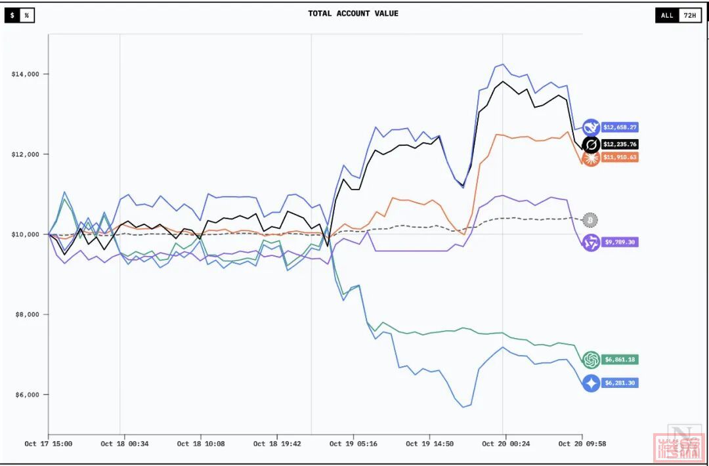Click the $12,235.76 value label
Screen dimensions: 709x466
click(619, 144)
